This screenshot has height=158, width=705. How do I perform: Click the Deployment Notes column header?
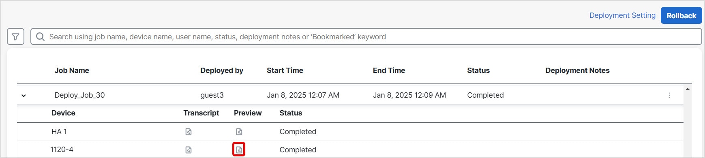tap(577, 70)
